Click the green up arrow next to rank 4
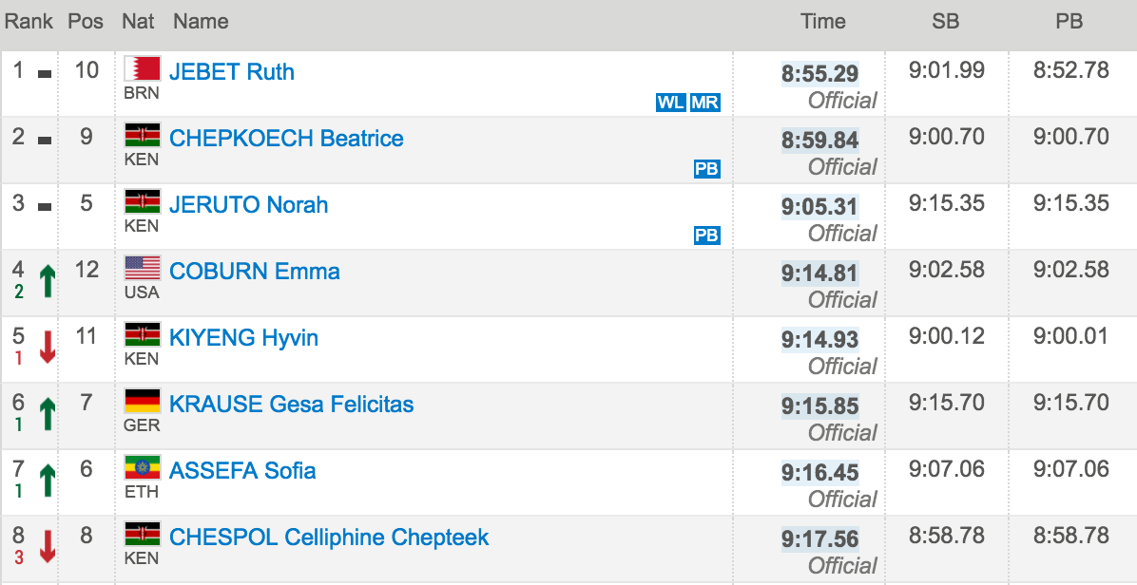The width and height of the screenshot is (1137, 585). pyautogui.click(x=48, y=282)
